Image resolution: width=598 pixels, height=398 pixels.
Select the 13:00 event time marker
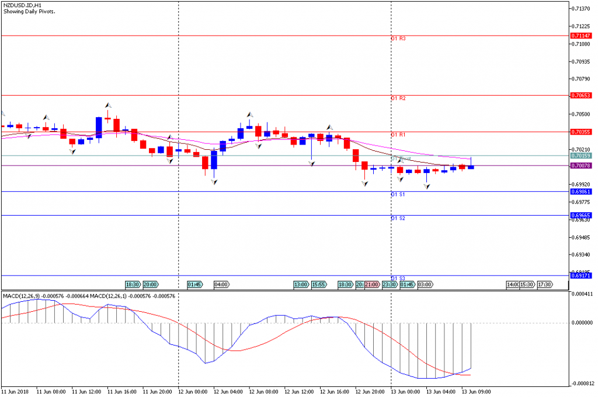(301, 284)
